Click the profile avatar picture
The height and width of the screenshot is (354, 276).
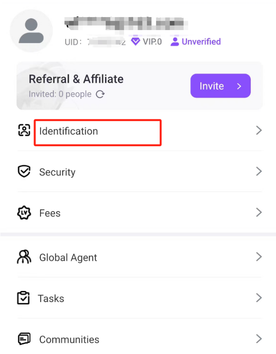31,31
